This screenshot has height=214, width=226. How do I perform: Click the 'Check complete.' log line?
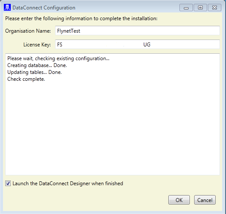point(26,79)
